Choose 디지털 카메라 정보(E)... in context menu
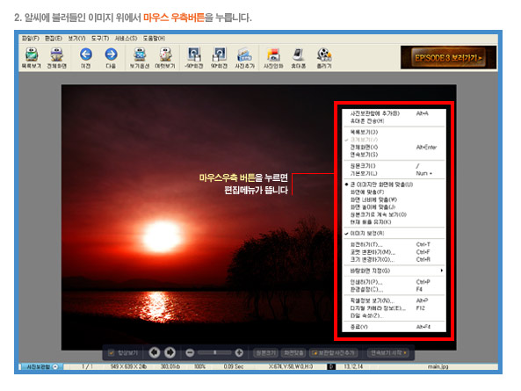Screen dimensions: 521x391 [x=394, y=308]
